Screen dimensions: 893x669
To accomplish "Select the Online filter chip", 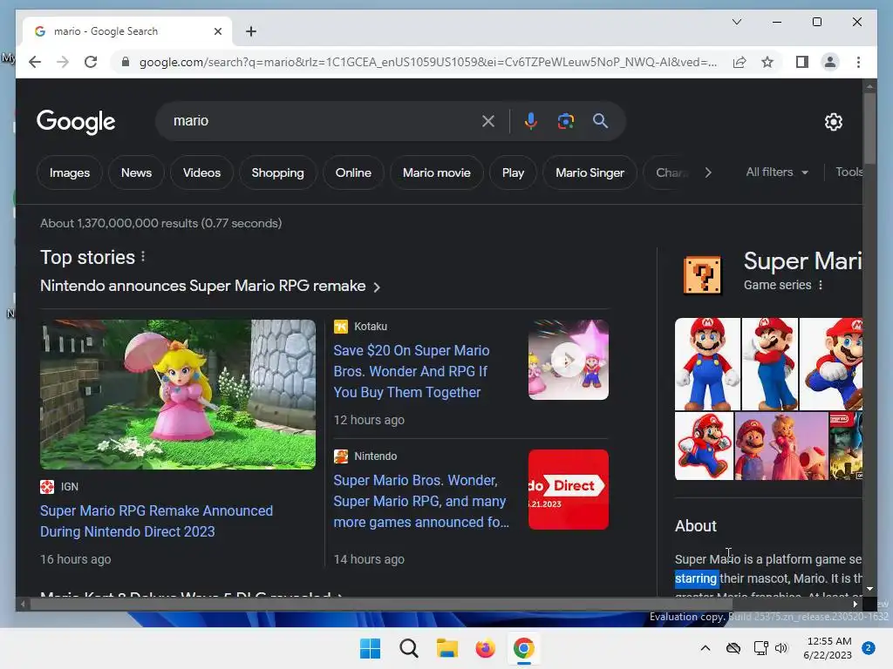I will pyautogui.click(x=353, y=172).
